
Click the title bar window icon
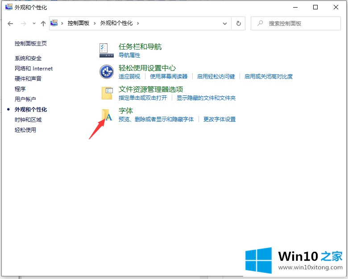click(9, 7)
